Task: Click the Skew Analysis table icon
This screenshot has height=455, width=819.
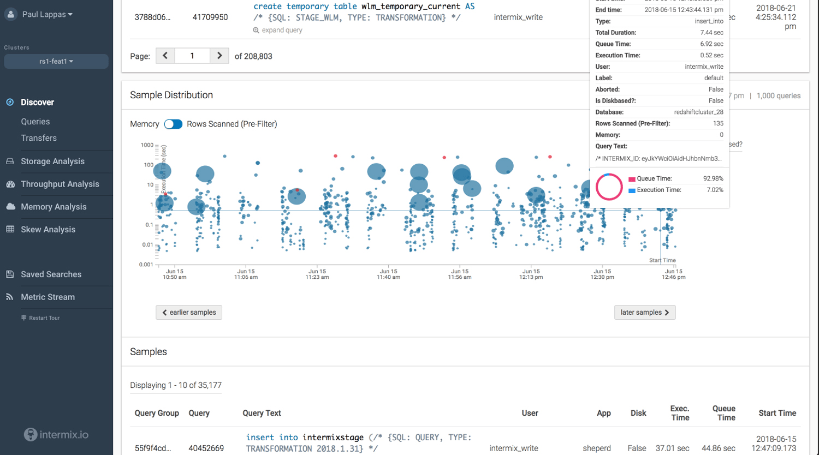Action: point(10,230)
